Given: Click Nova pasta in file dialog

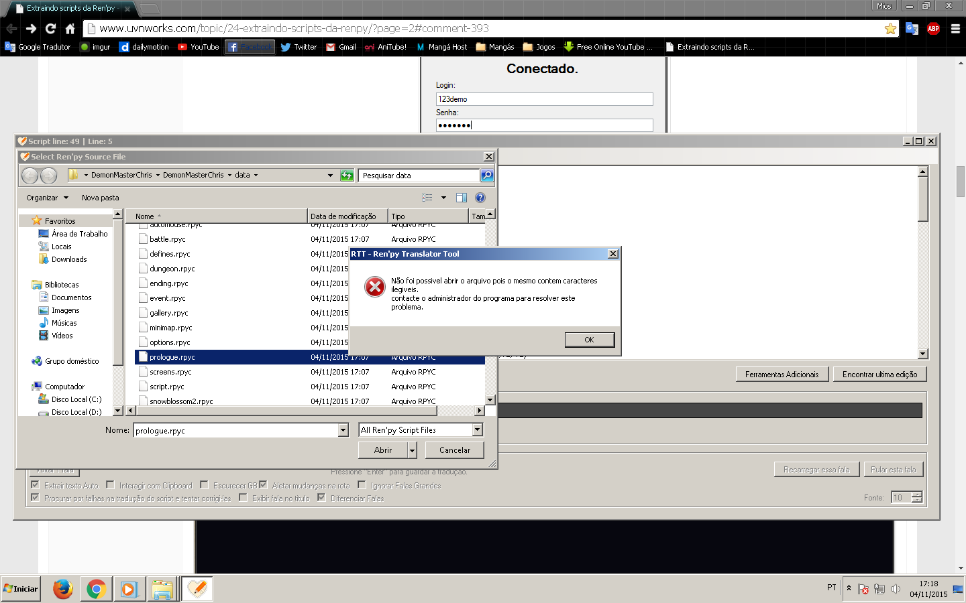Looking at the screenshot, I should pyautogui.click(x=101, y=198).
